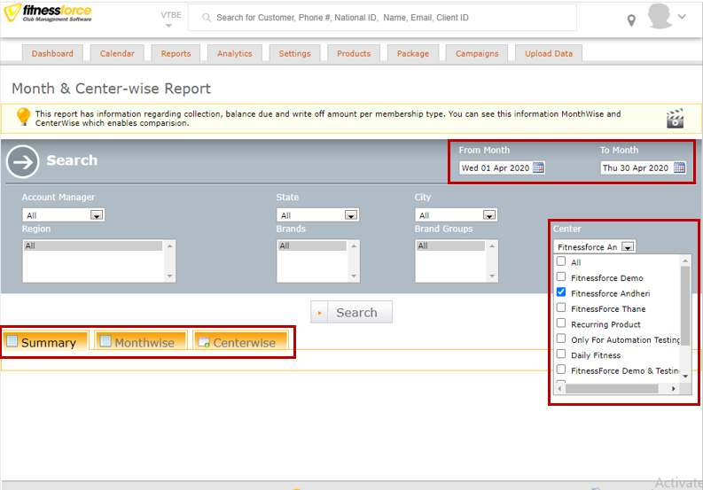The image size is (703, 490).
Task: Click the Monthwise tab grid icon
Action: point(105,341)
